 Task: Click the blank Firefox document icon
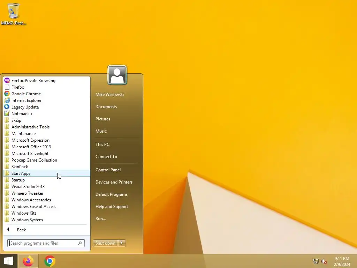[7, 87]
